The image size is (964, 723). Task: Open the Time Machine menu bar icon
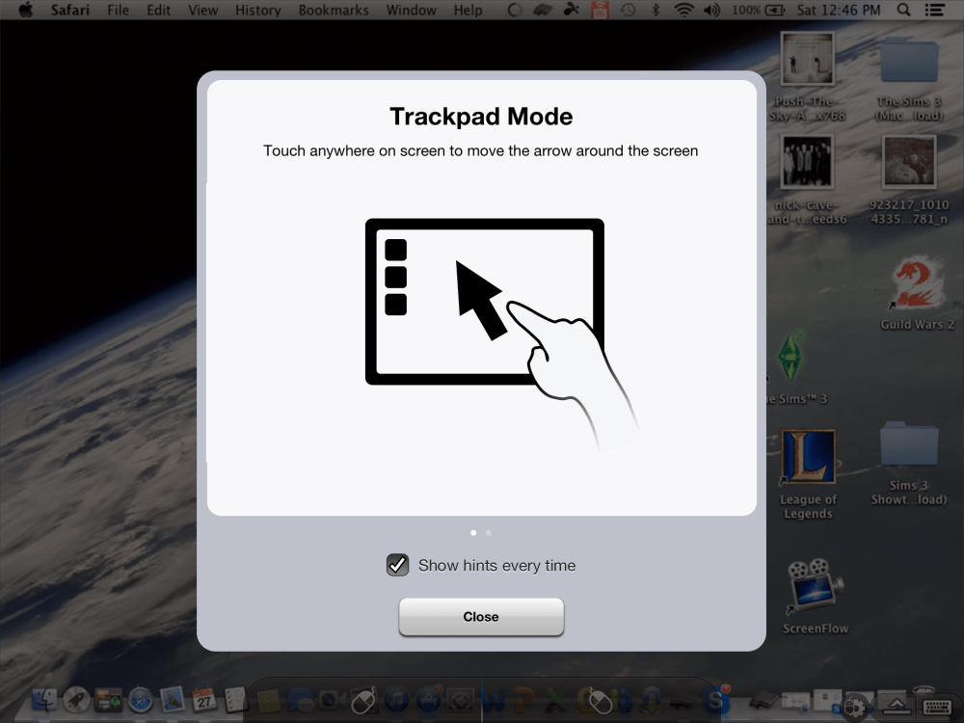click(x=629, y=11)
